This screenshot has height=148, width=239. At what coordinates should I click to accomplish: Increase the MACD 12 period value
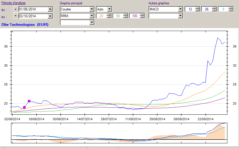[198, 8]
